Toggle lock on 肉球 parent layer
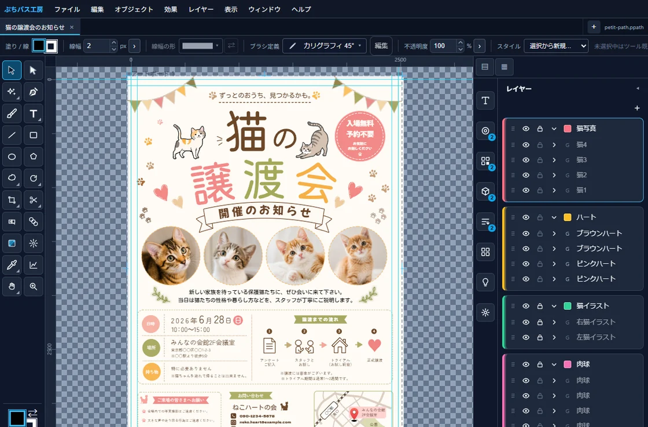Viewport: 648px width, 427px height. [x=540, y=364]
